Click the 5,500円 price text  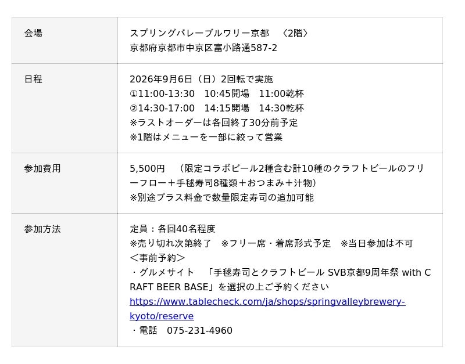click(x=147, y=168)
